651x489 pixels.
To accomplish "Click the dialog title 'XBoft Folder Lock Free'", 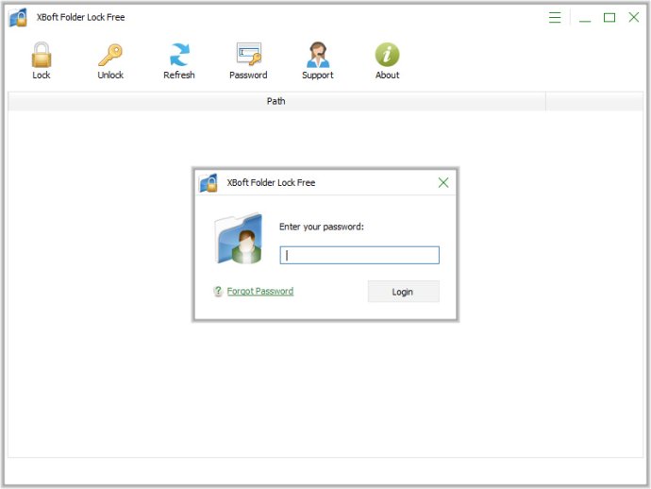I will click(271, 183).
